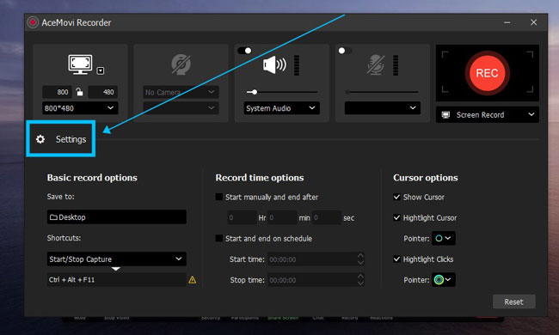Increase Start time with the up stepper arrow
The image size is (559, 335).
360,256
